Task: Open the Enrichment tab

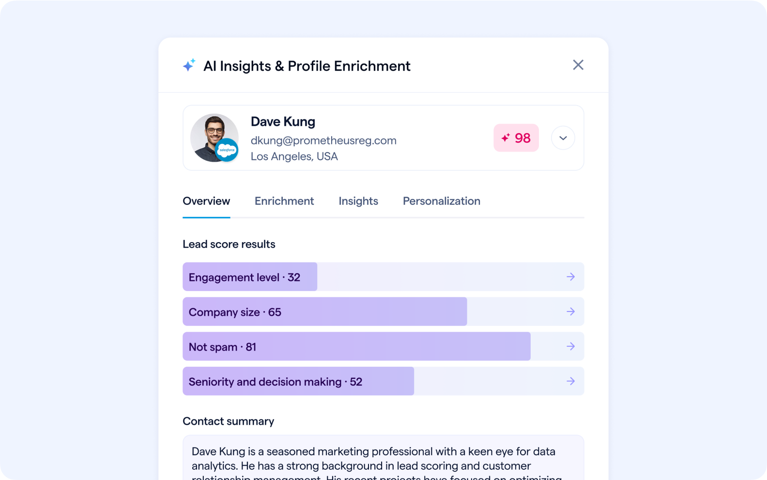Action: click(x=284, y=201)
